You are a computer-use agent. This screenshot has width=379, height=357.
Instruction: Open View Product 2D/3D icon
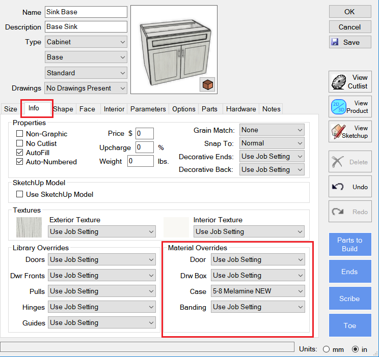pos(338,107)
